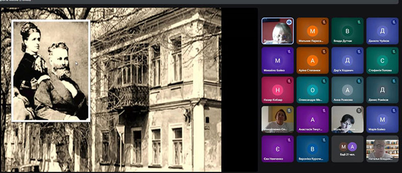Click muted mic icon on Мельник Лариса tile

pyautogui.click(x=324, y=22)
